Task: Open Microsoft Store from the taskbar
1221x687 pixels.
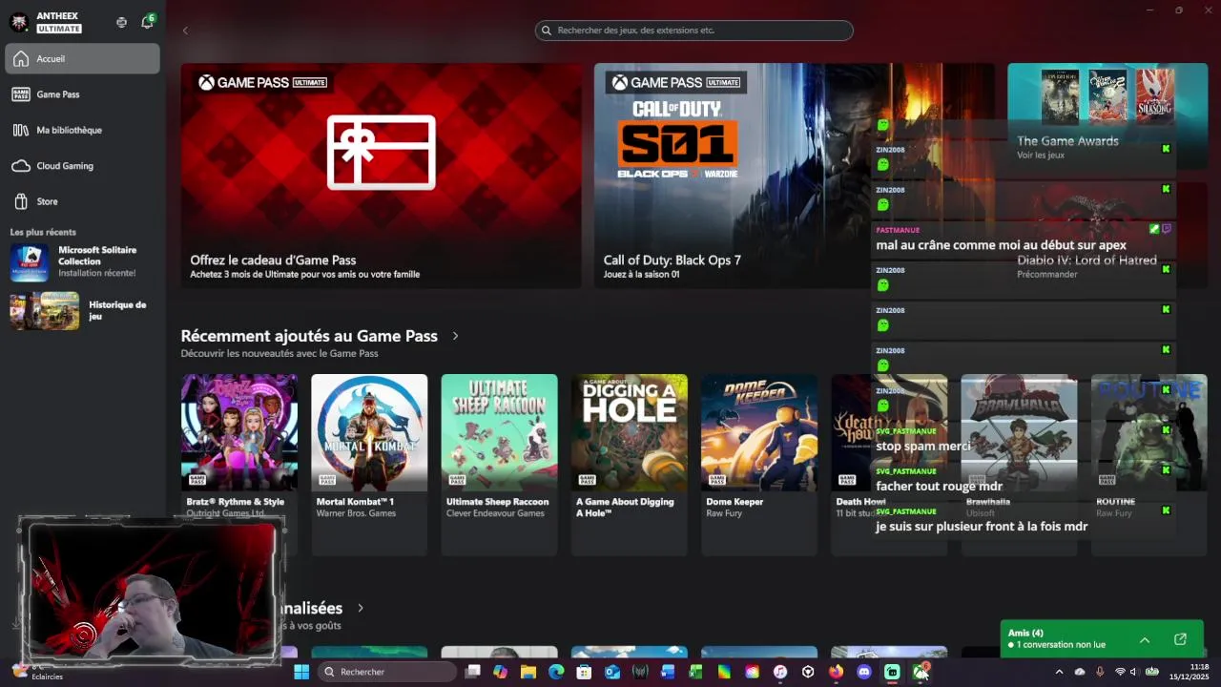Action: [584, 672]
